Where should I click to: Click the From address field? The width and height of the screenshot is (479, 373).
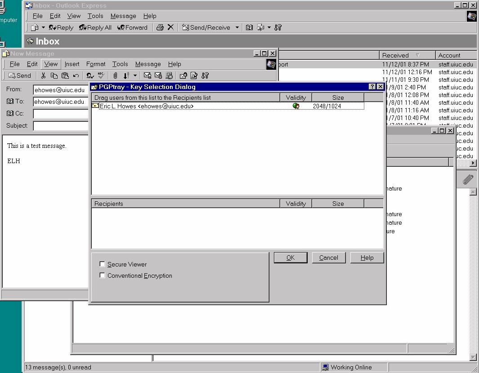[x=61, y=90]
